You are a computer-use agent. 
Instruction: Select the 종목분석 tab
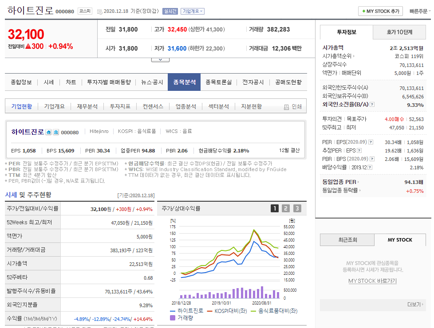click(184, 82)
